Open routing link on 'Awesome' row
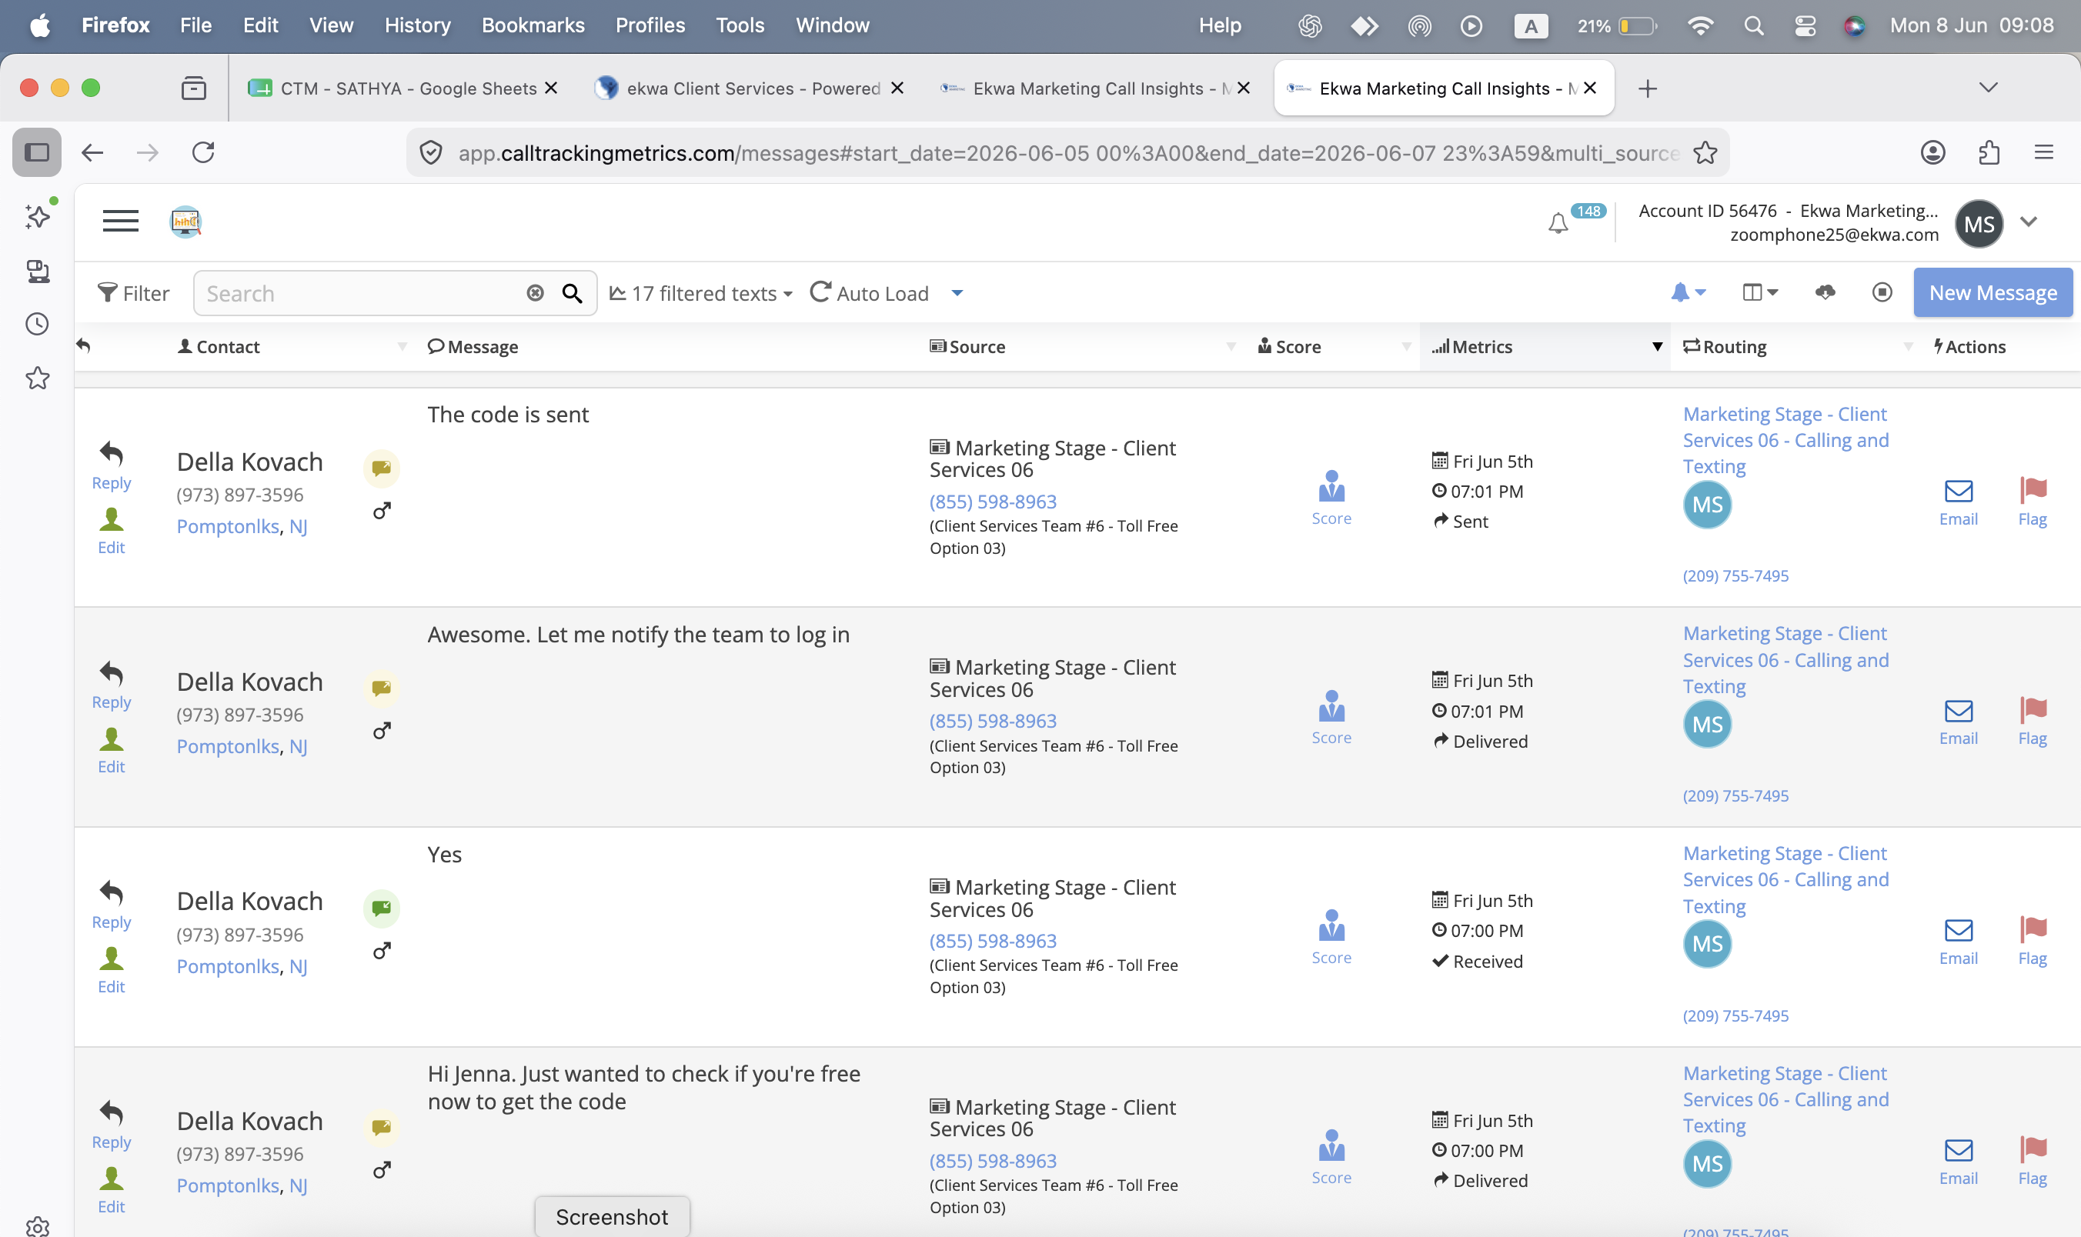Image resolution: width=2081 pixels, height=1237 pixels. [x=1785, y=659]
